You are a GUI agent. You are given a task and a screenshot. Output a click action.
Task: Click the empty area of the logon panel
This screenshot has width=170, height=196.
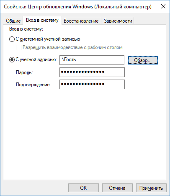pos(85,133)
